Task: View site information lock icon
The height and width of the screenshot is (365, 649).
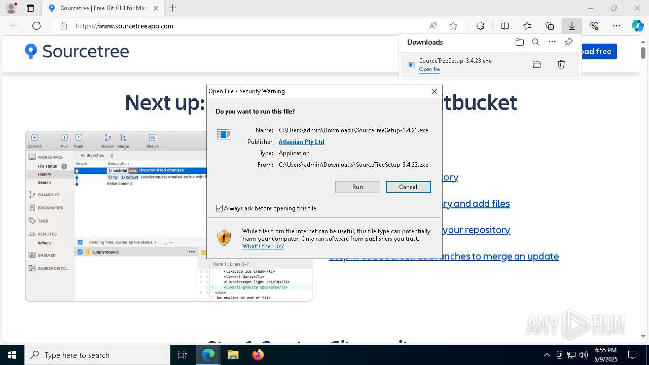Action: click(x=64, y=26)
